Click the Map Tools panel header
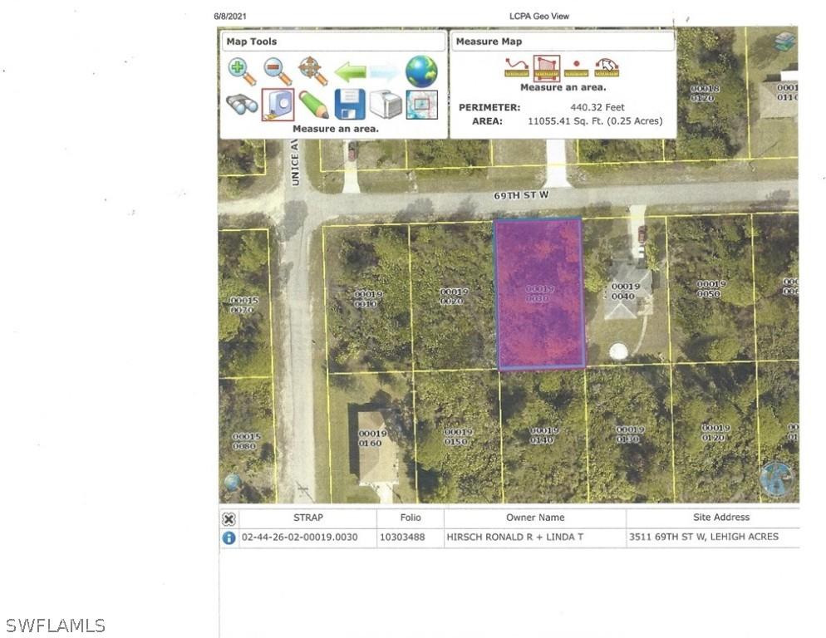This screenshot has width=826, height=638. (x=332, y=42)
